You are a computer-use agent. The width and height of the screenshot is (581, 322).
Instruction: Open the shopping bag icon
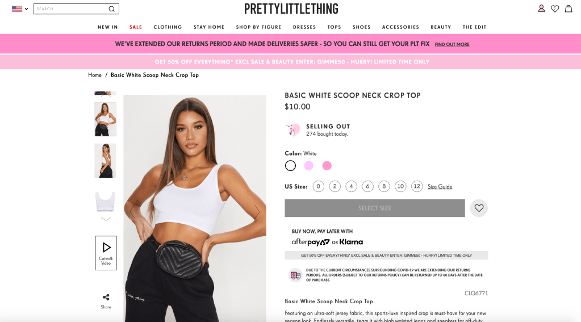pos(569,9)
